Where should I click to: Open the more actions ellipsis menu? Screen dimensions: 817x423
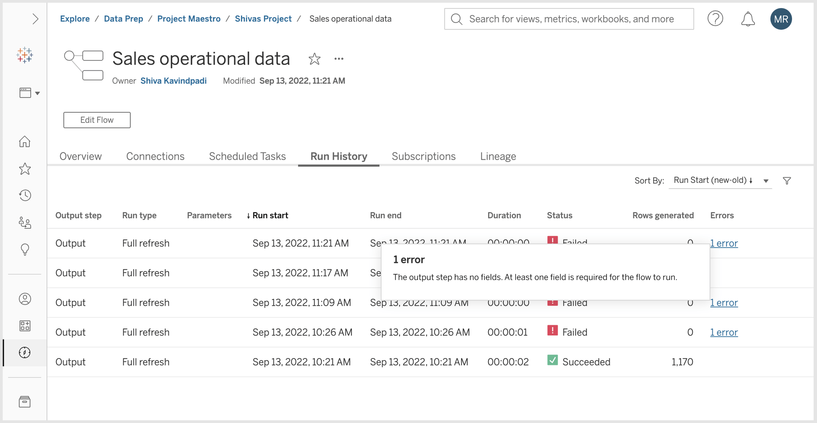tap(339, 59)
